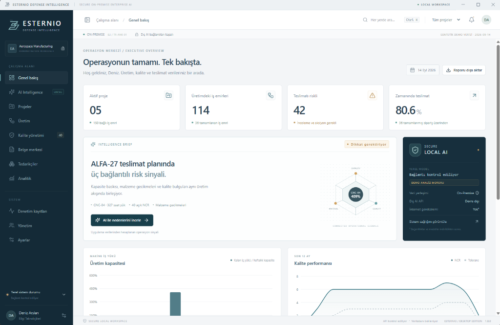This screenshot has height=325, width=500.
Task: Click the Secure Local AI shield icon
Action: click(x=415, y=150)
